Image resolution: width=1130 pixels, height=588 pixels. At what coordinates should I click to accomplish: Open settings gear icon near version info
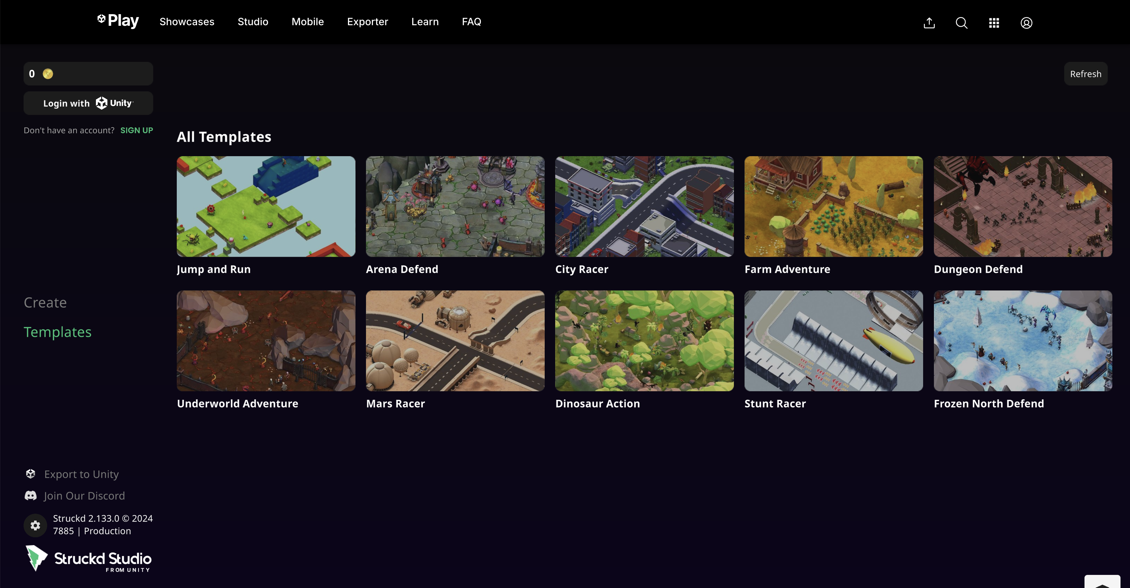tap(36, 525)
